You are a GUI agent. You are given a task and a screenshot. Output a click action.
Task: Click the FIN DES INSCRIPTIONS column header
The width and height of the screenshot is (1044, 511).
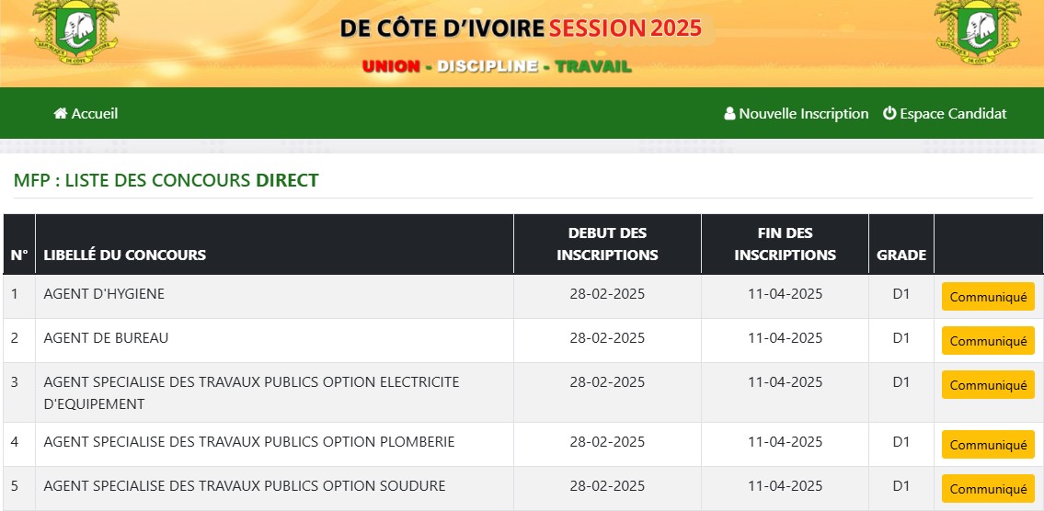coord(785,244)
